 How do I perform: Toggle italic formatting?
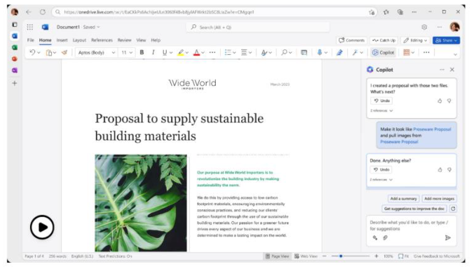point(153,52)
